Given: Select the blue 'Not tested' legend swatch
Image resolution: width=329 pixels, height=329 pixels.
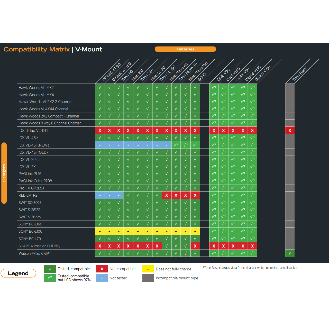Looking at the screenshot, I should [102, 278].
